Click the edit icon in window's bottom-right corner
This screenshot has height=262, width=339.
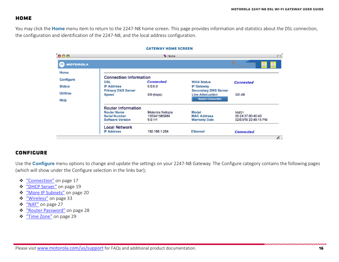[278, 138]
